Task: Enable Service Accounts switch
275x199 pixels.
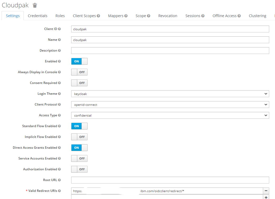Action: pos(79,158)
